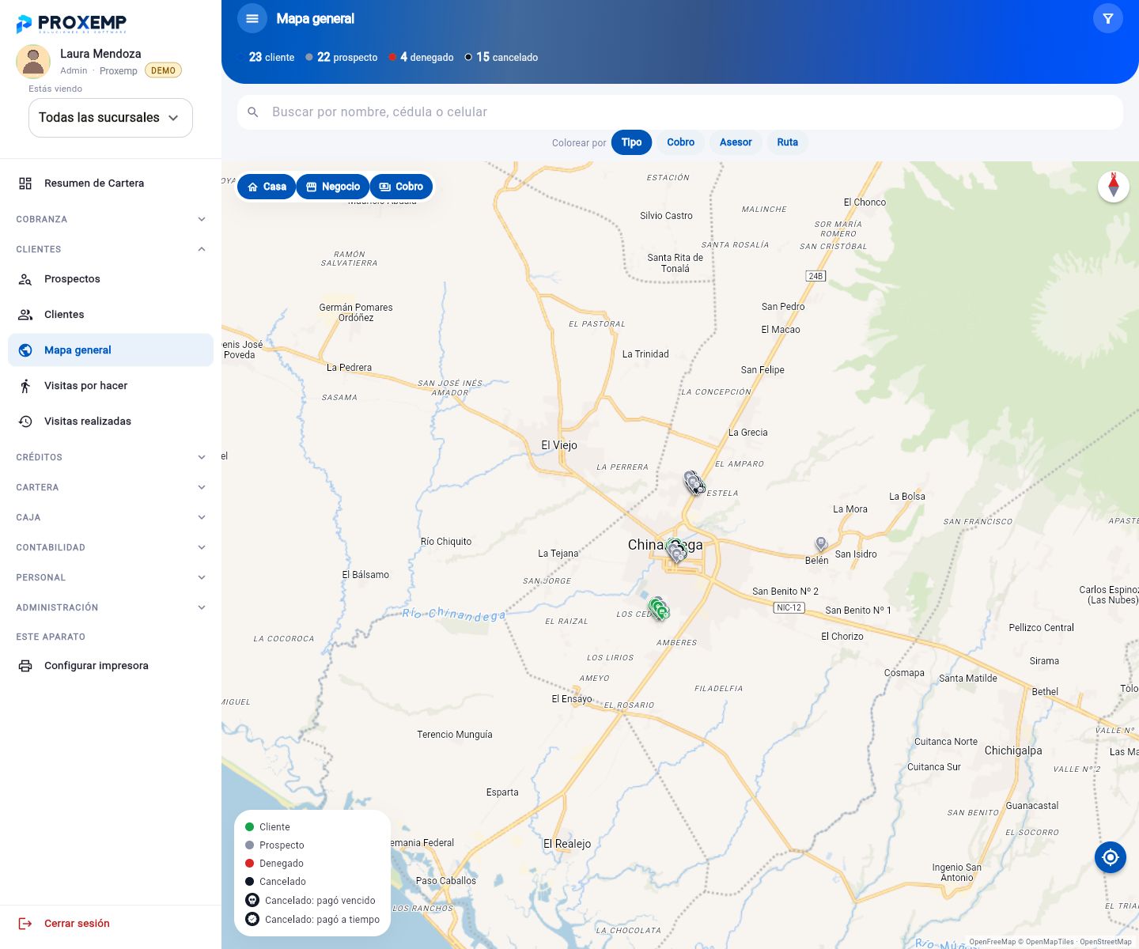Color map markers by Ruta
Image resolution: width=1139 pixels, height=949 pixels.
tap(787, 142)
